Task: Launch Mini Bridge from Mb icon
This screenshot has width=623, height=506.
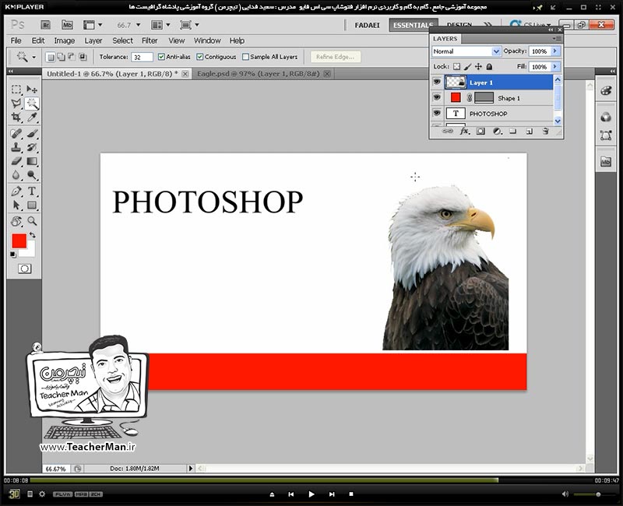Action: [67, 25]
